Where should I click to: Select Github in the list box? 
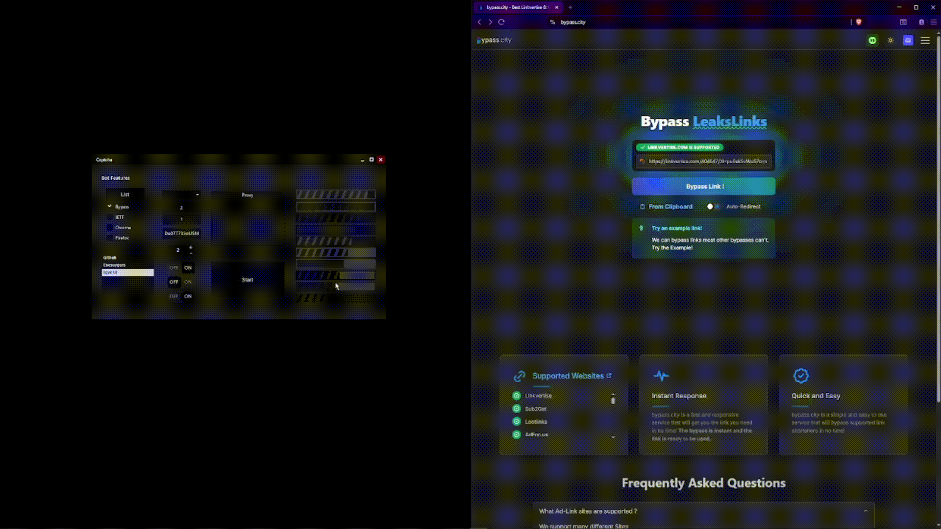coord(110,258)
